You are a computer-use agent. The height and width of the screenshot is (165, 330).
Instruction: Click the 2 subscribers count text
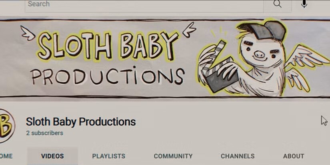(45, 133)
